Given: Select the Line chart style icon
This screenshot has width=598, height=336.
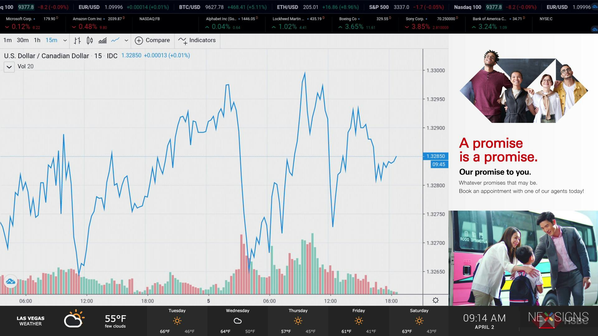Looking at the screenshot, I should coord(115,40).
